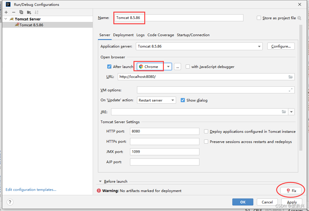Create new folder for configurations
The image size is (309, 211).
[29, 12]
